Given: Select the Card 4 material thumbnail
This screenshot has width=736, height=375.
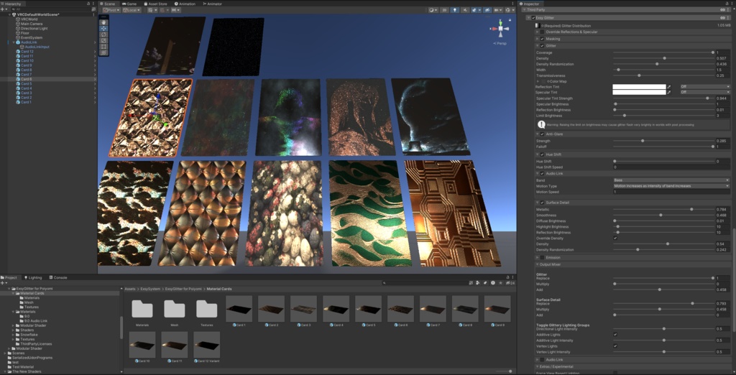Looking at the screenshot, I should click(x=336, y=309).
